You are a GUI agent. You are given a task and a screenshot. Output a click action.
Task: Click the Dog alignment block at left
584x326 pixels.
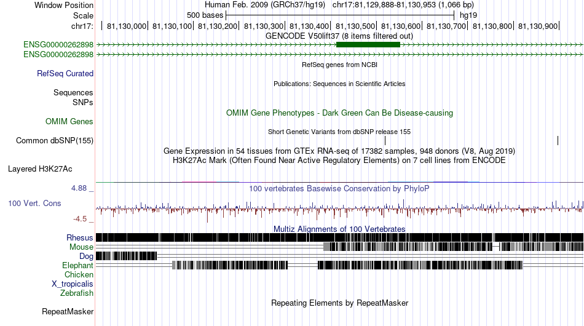pos(126,256)
